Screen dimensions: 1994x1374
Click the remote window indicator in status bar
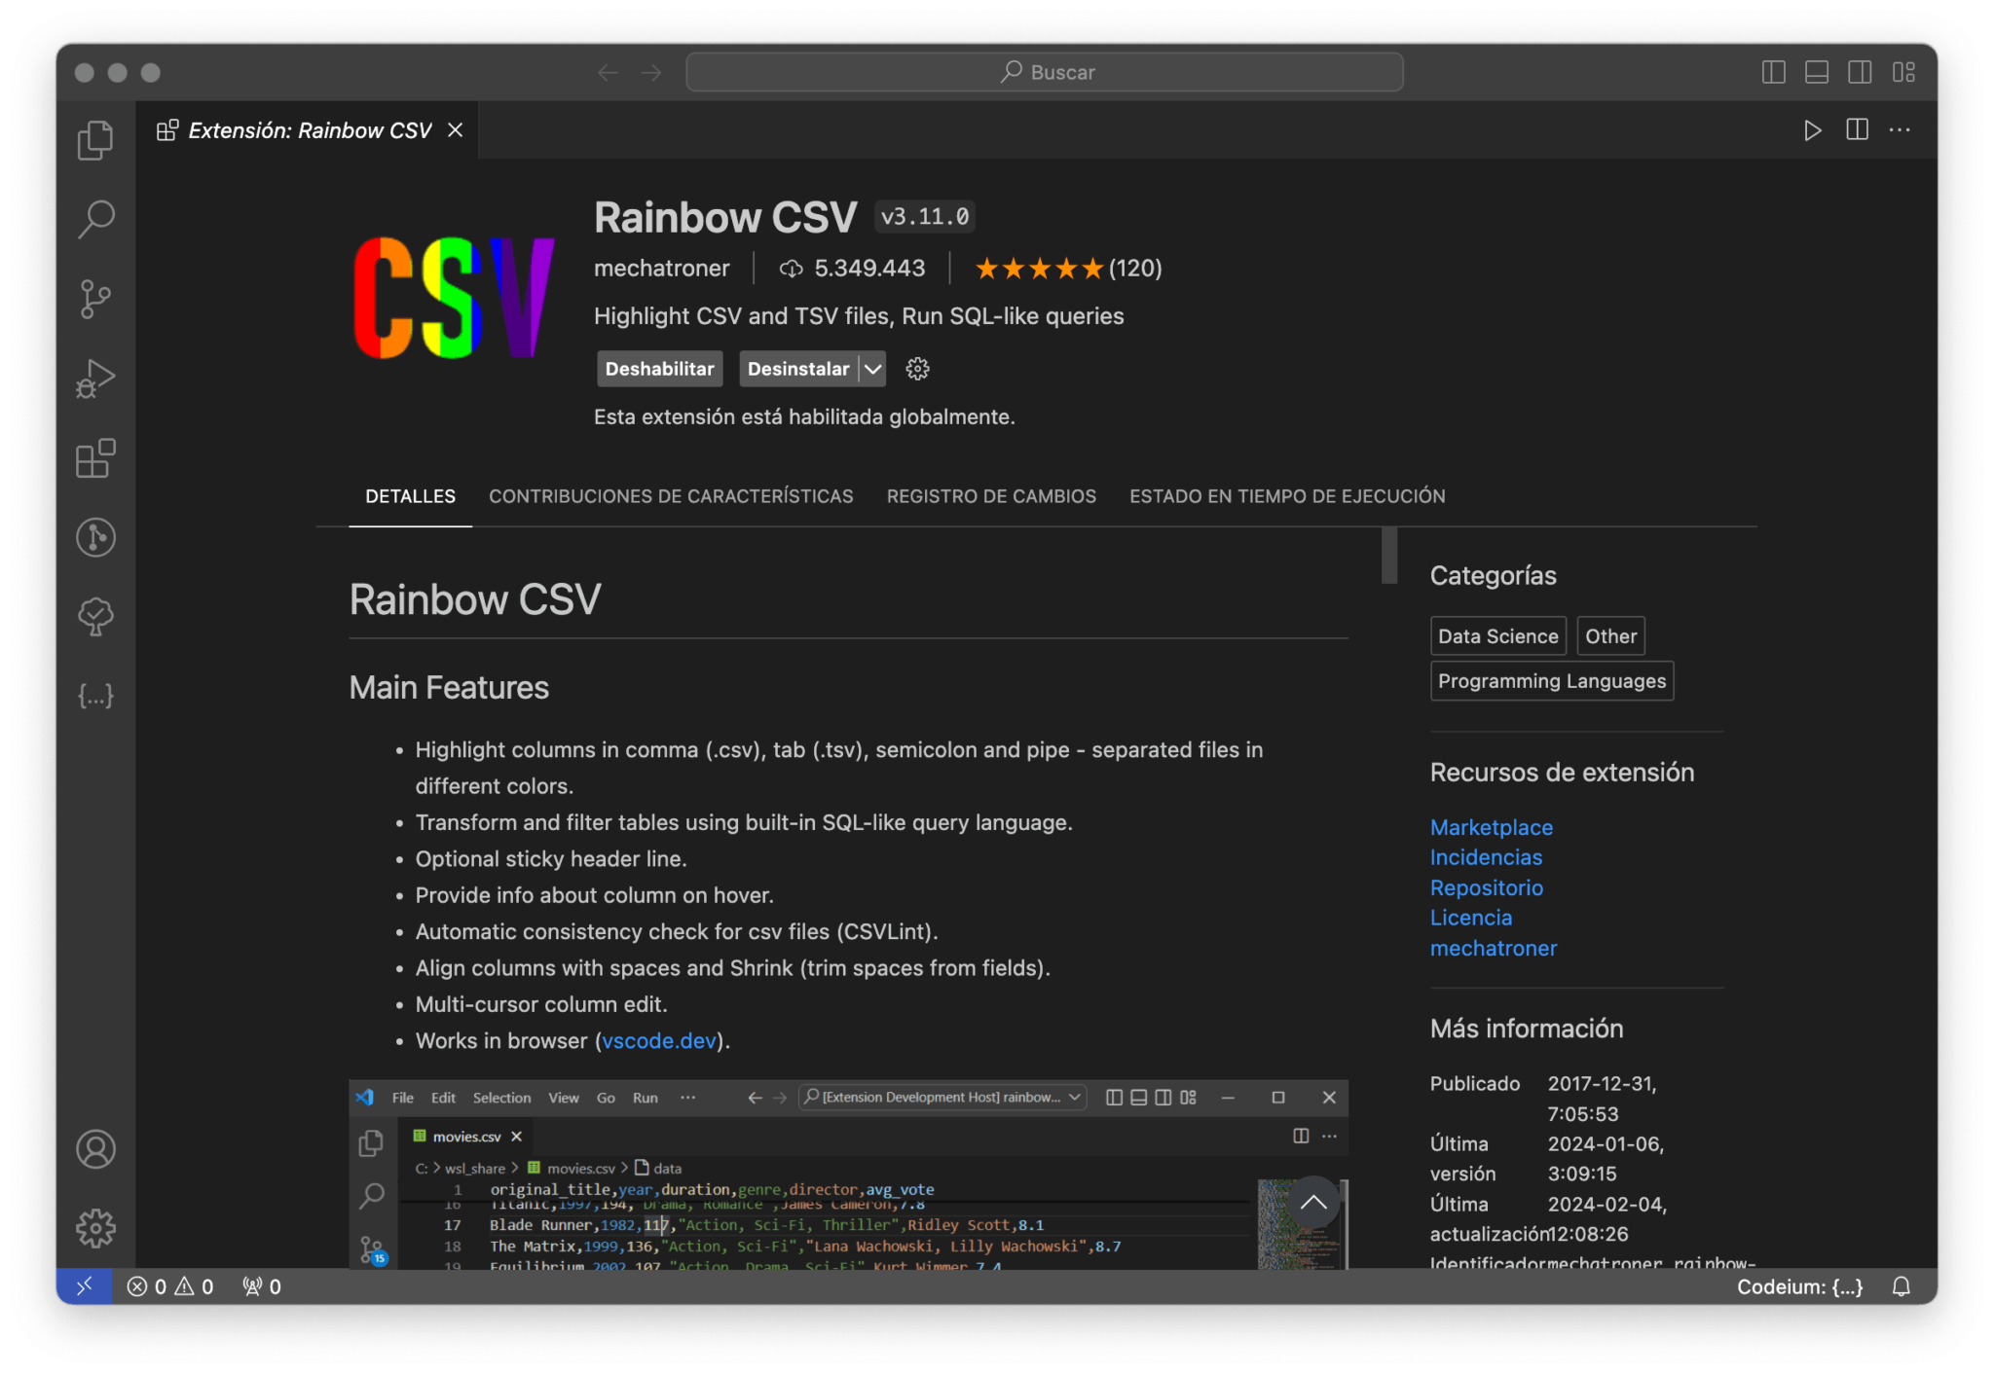(86, 1286)
